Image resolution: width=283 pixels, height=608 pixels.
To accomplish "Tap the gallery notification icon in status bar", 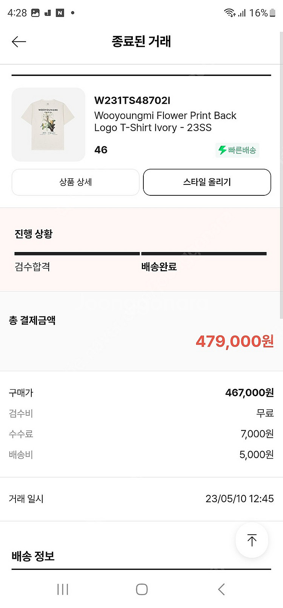I will tap(35, 13).
